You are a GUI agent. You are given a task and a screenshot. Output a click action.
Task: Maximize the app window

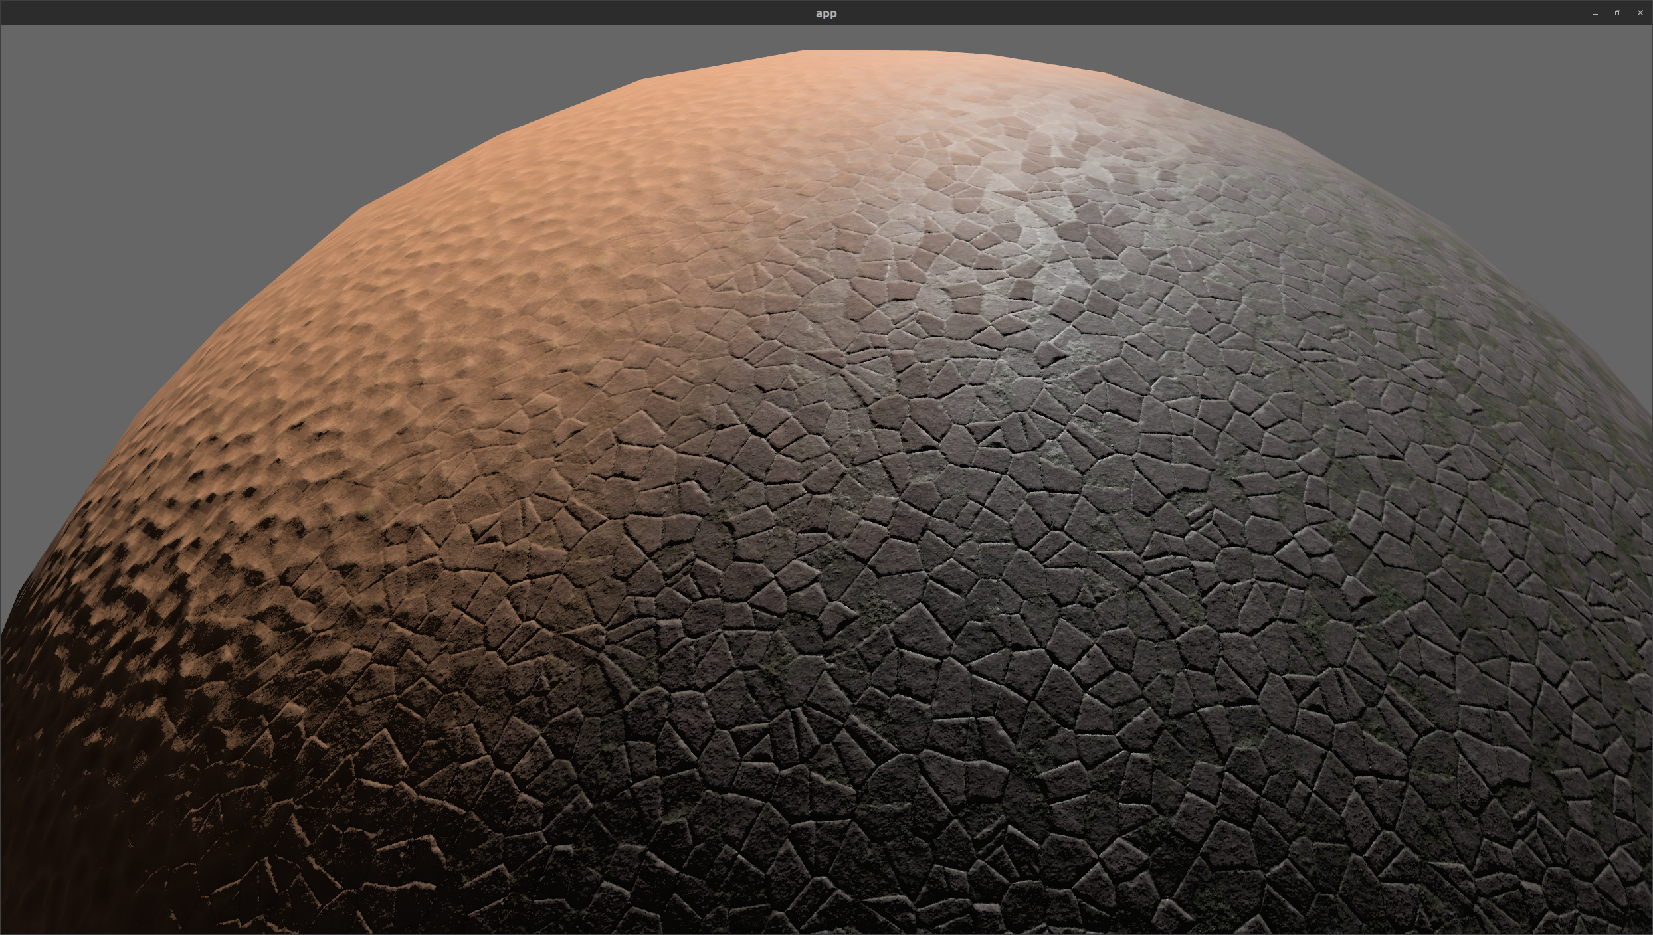tap(1617, 13)
